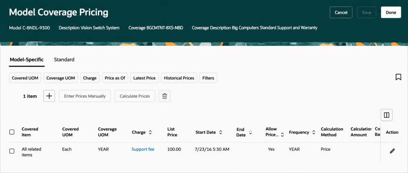This screenshot has width=408, height=173.
Task: Click the Coverage BGCMTNT-8X5-NBD text
Action: click(155, 28)
